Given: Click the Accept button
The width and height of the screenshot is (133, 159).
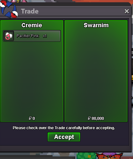Looking at the screenshot, I should tap(64, 137).
